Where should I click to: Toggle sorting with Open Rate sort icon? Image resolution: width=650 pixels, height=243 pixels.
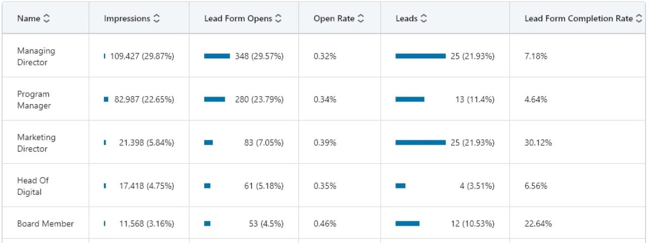361,18
